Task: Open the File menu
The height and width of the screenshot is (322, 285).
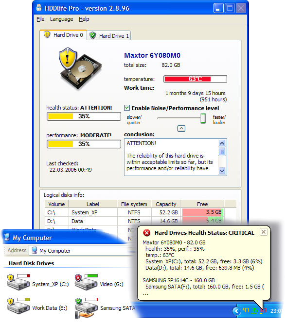Action: click(x=40, y=19)
